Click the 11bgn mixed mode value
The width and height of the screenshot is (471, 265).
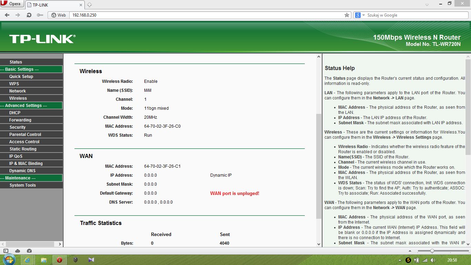(156, 108)
